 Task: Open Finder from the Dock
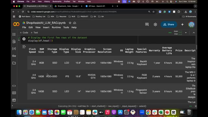click(19, 112)
